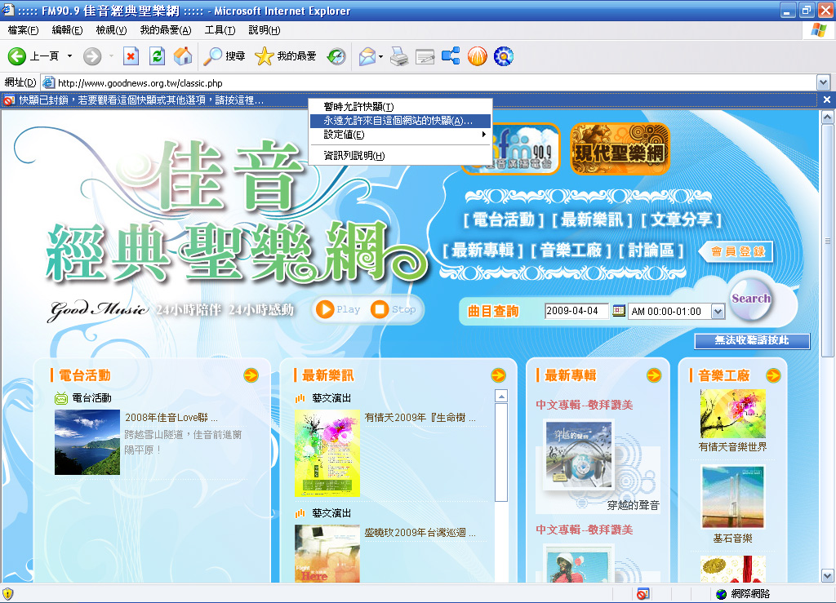This screenshot has height=603, width=836.
Task: Open the 2008年佳音Love聯 landscape thumbnail
Action: coord(87,442)
